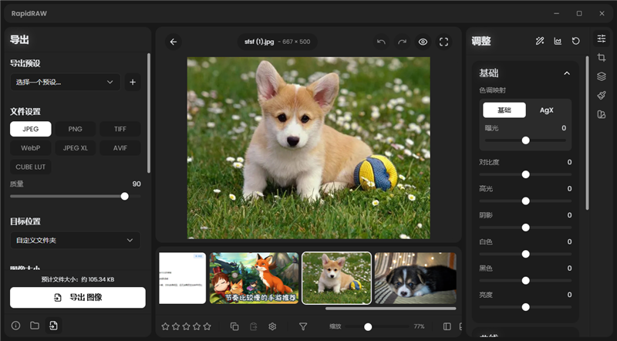Open the brush presets panel icon

(602, 96)
